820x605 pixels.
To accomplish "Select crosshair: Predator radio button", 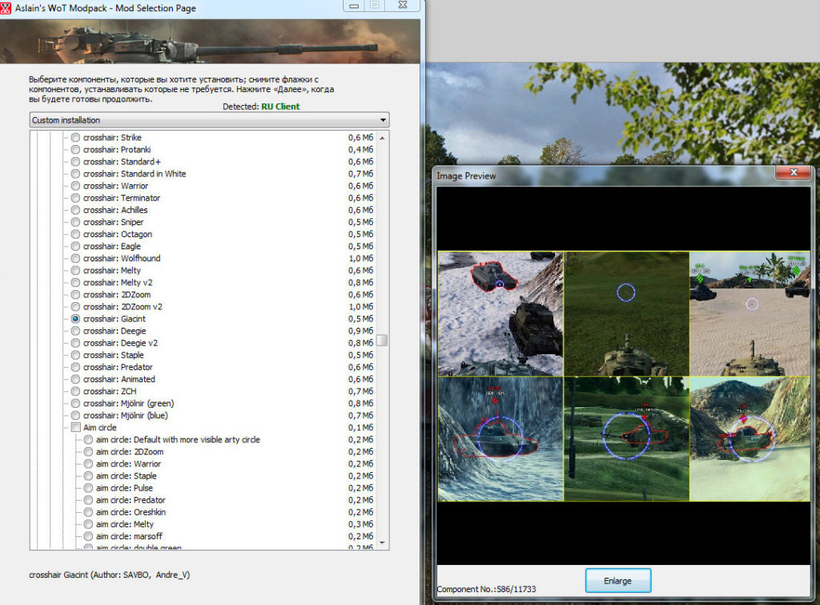I will (75, 367).
